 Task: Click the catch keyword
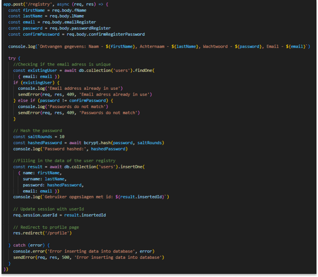point(19,245)
